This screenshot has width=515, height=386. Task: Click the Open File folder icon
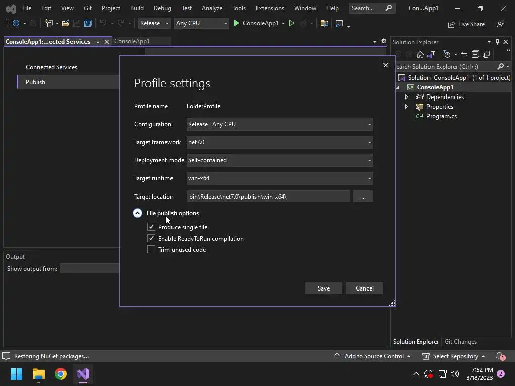point(66,23)
